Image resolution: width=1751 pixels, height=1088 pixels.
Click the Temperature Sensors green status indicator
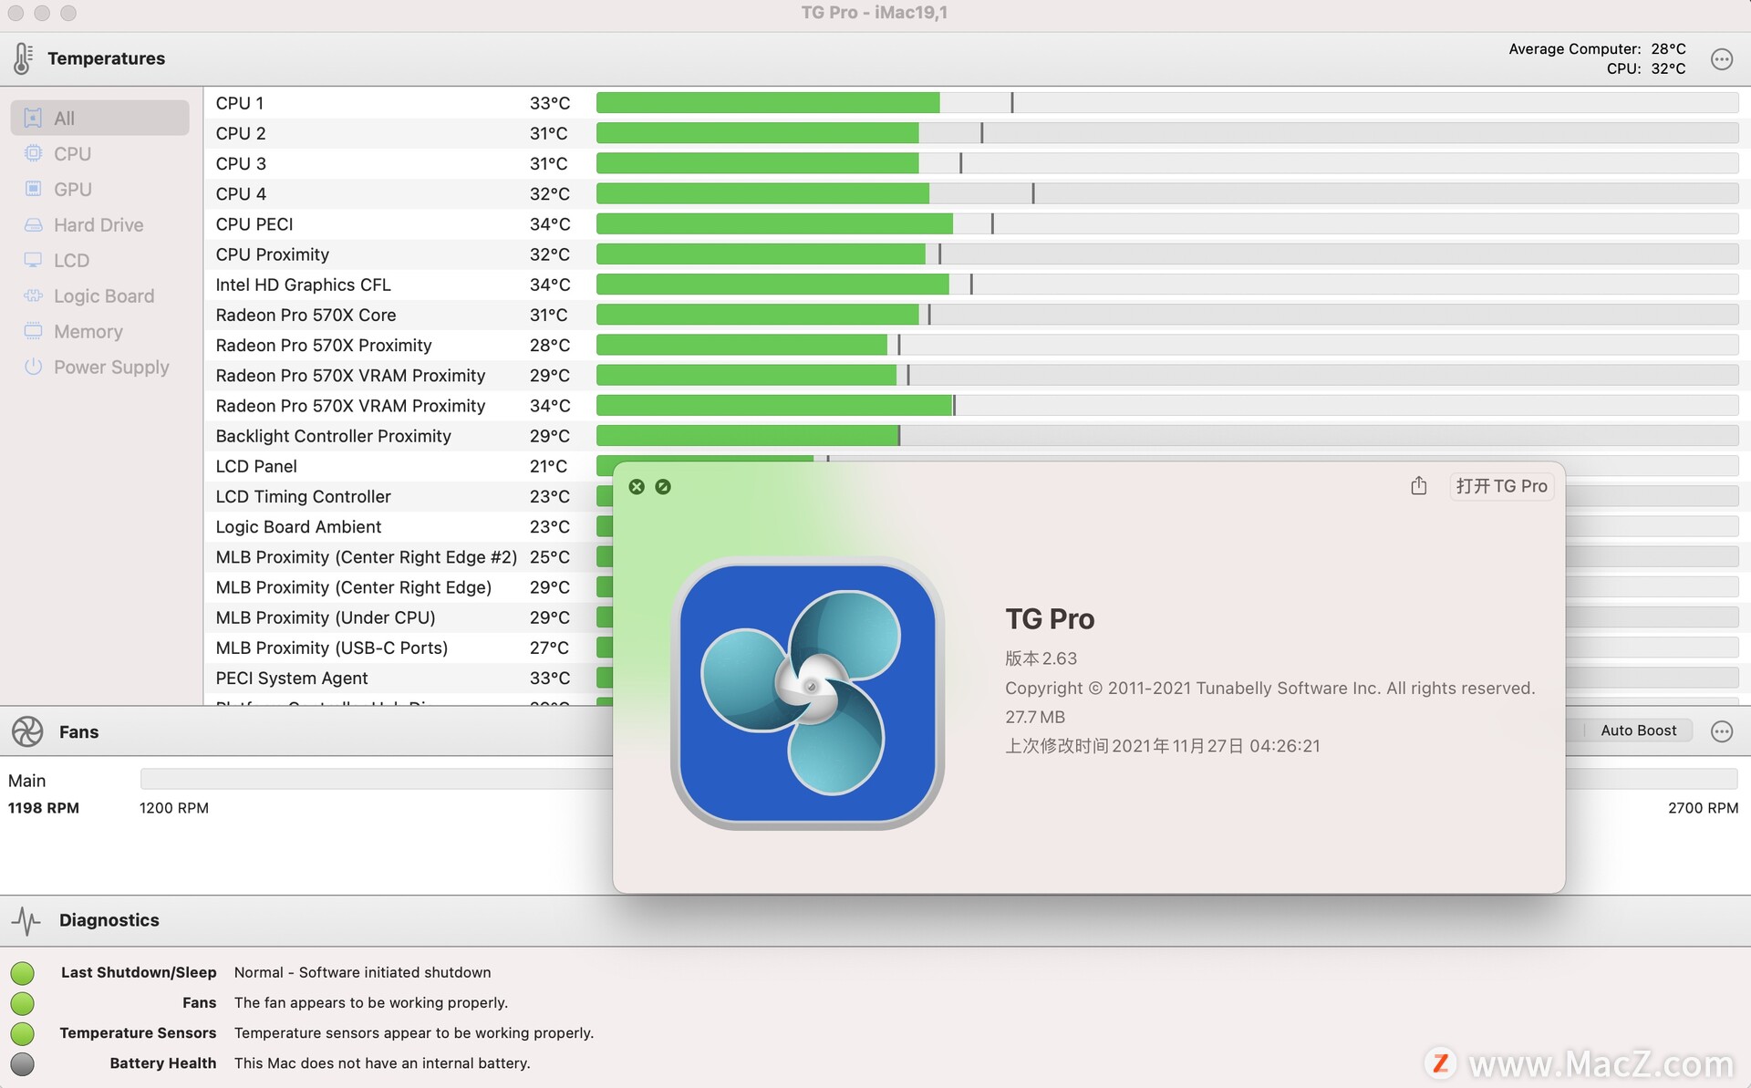[22, 1033]
